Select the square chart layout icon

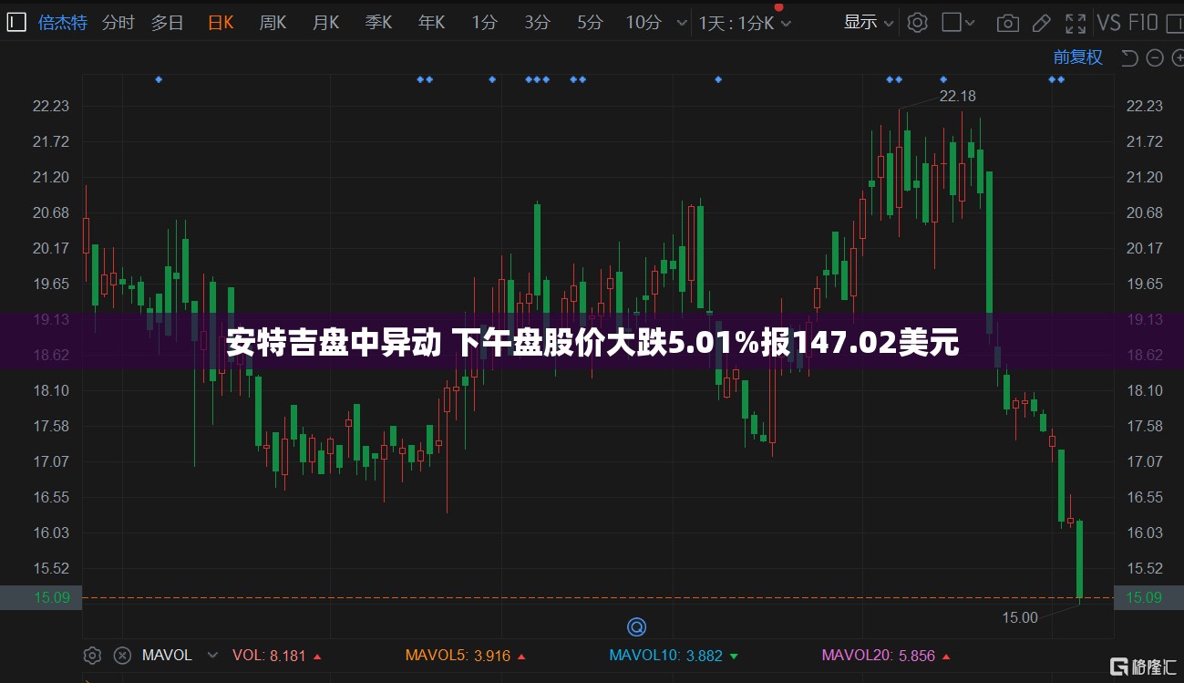pyautogui.click(x=952, y=22)
